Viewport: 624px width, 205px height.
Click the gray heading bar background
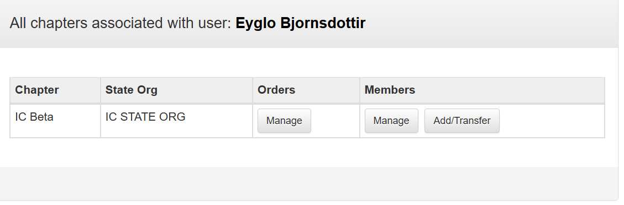490,24
